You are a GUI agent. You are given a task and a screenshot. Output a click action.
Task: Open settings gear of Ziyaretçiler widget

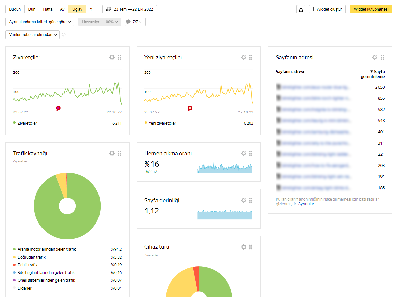[x=112, y=57]
